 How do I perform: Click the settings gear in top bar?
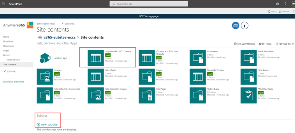277,4
